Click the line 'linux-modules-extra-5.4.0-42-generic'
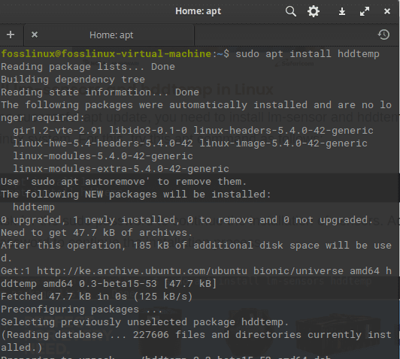 point(121,169)
